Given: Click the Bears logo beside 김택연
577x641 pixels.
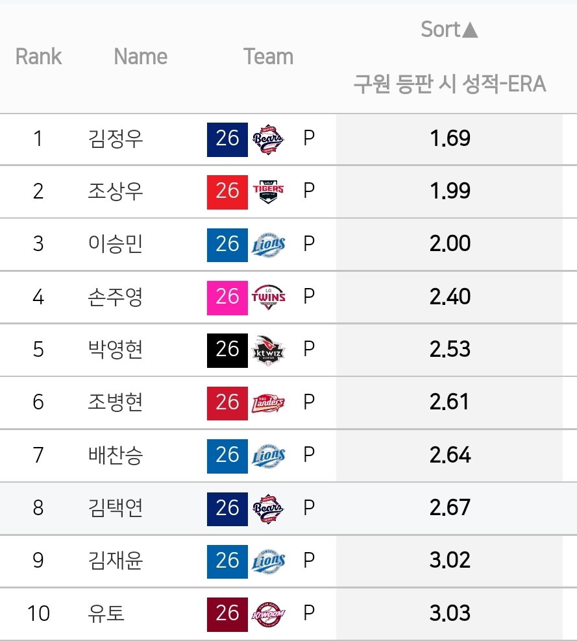Looking at the screenshot, I should click(268, 509).
